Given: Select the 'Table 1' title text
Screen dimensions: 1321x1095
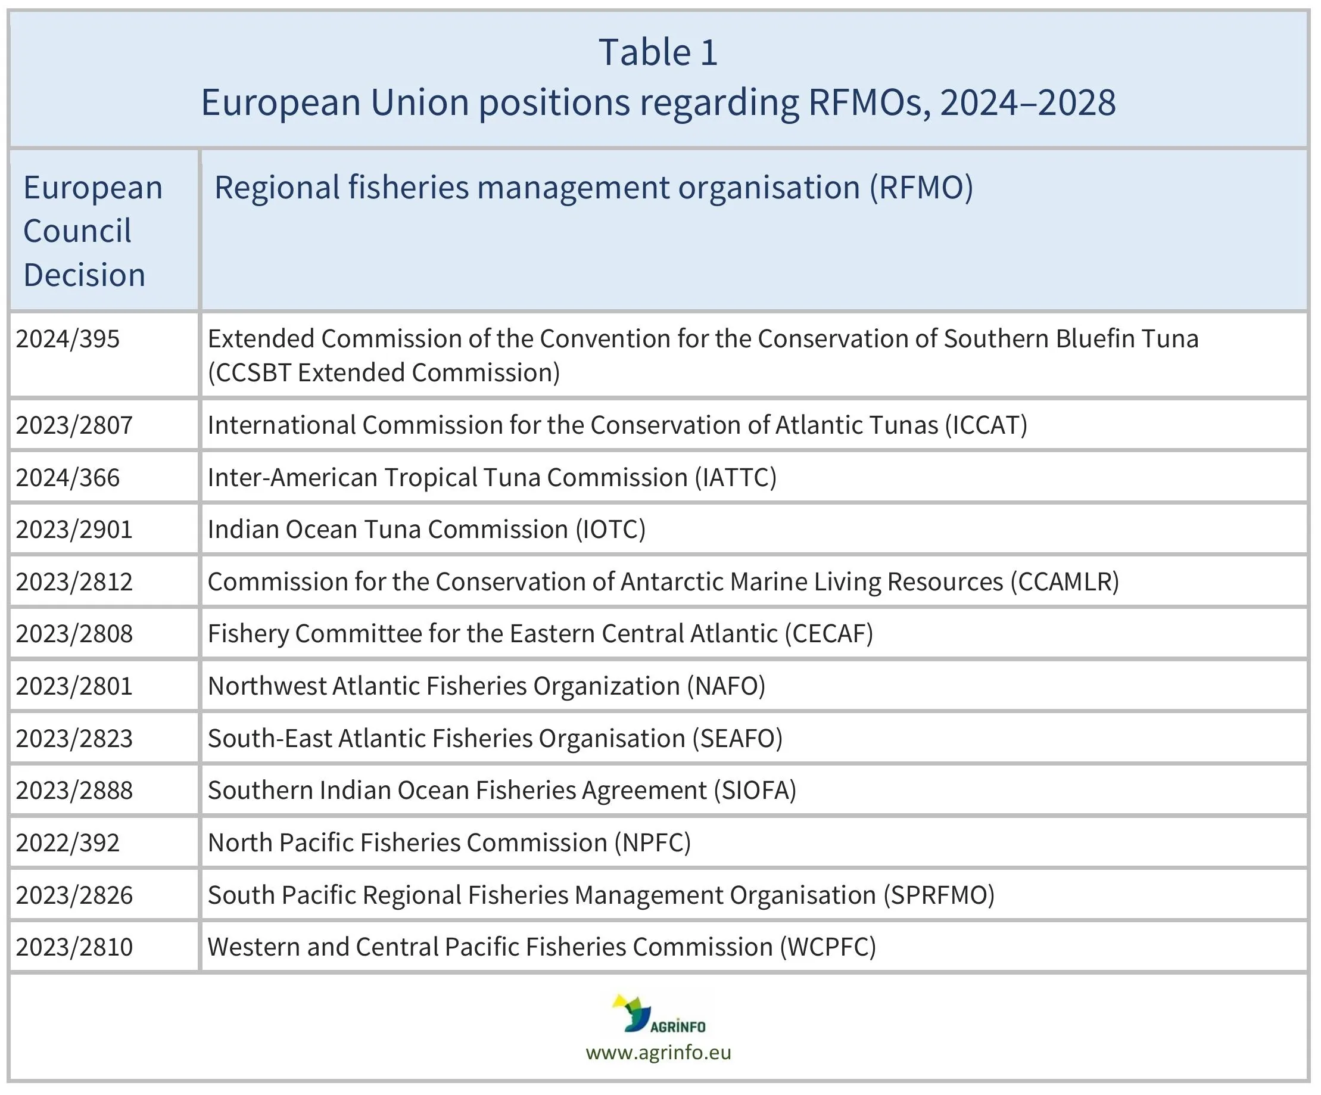Looking at the screenshot, I should 658,52.
